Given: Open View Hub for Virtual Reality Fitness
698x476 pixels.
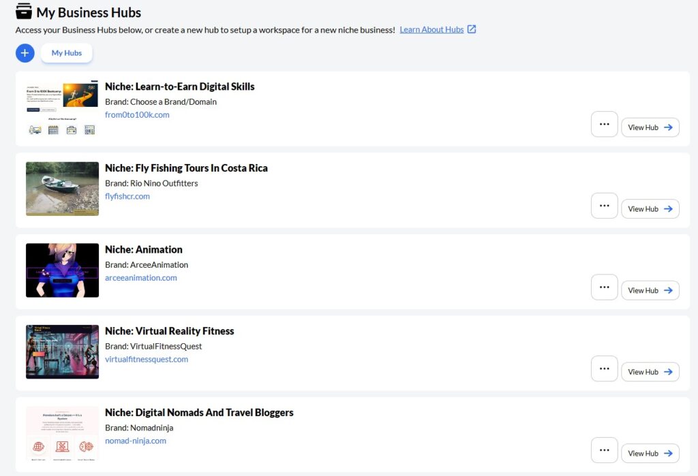Looking at the screenshot, I should pos(650,372).
